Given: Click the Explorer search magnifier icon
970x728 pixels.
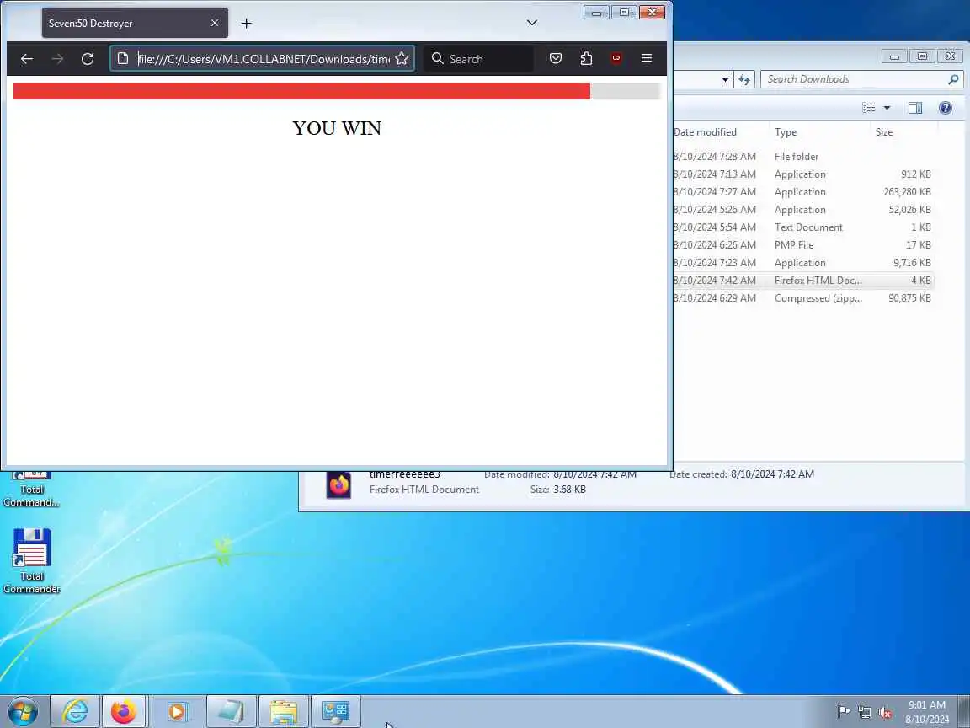Looking at the screenshot, I should point(953,79).
